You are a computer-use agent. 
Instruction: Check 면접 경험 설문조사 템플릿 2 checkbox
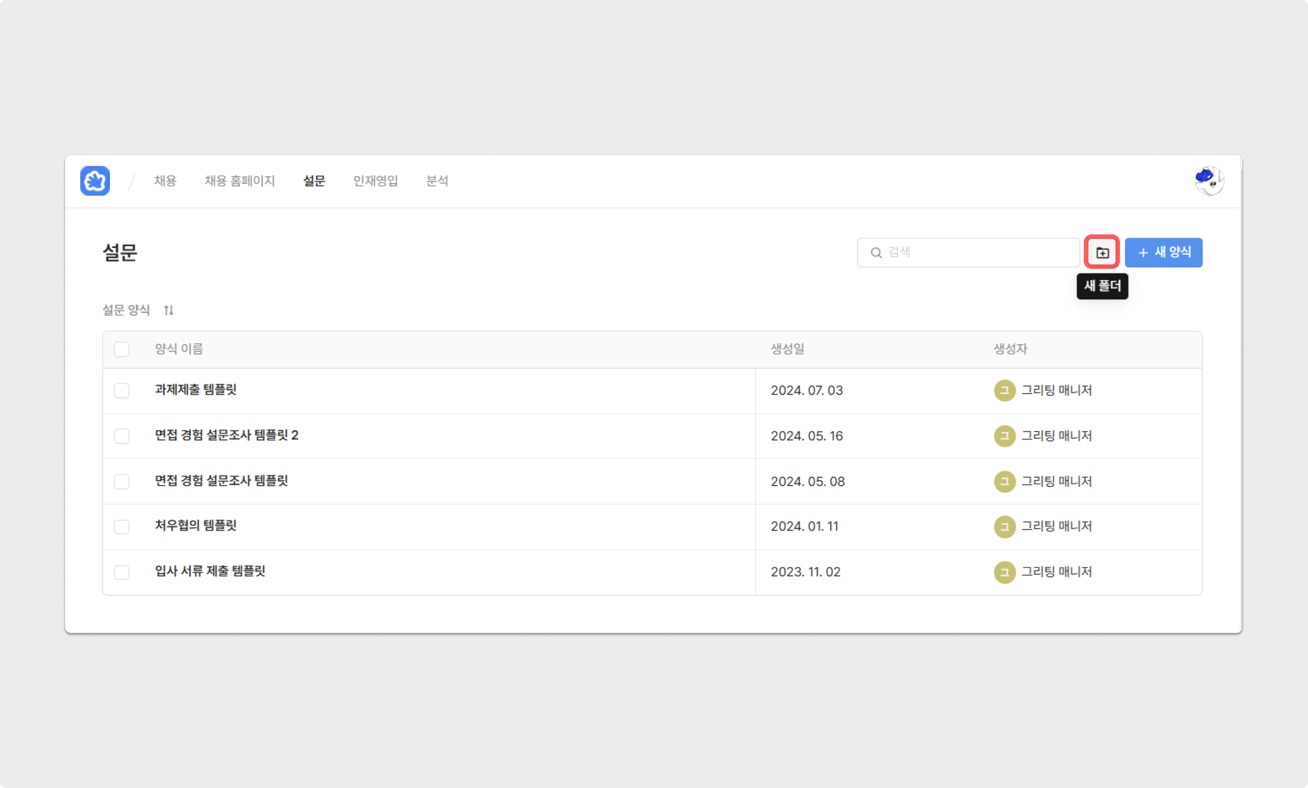click(122, 436)
